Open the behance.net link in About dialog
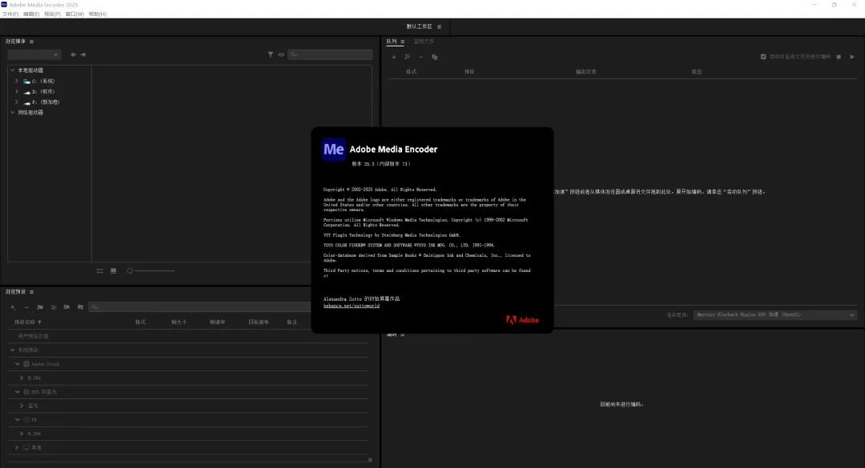 (352, 306)
